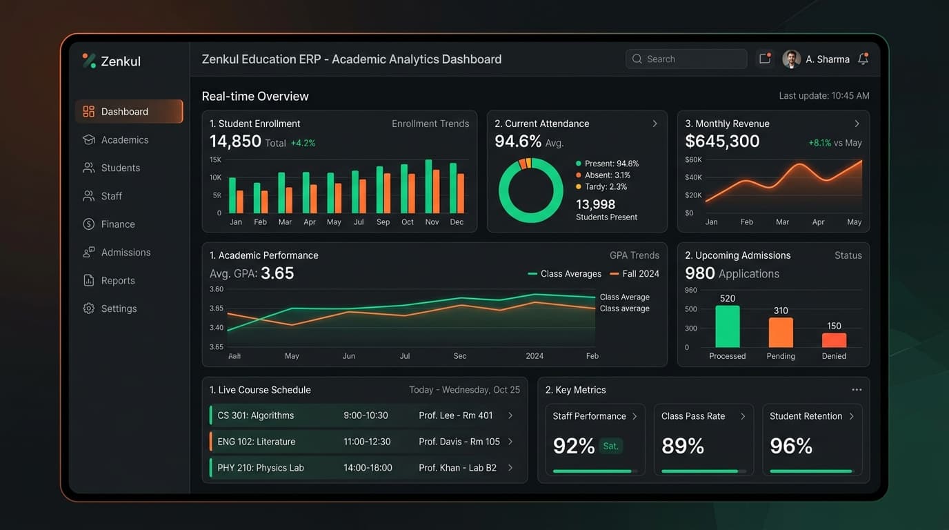Click the A. Sharma username
The image size is (949, 530).
(828, 59)
